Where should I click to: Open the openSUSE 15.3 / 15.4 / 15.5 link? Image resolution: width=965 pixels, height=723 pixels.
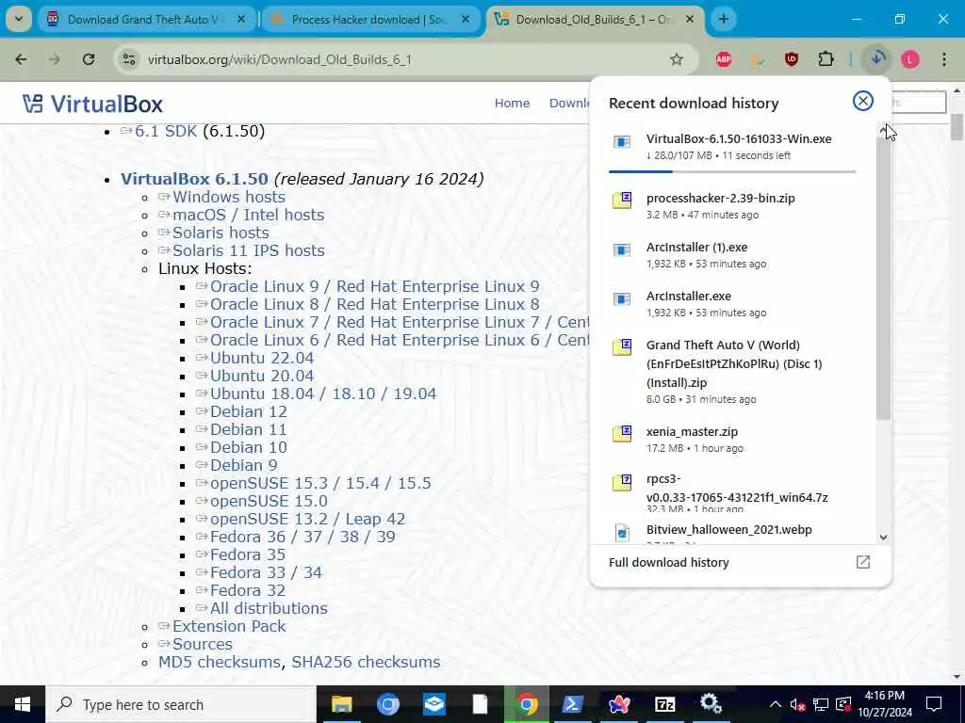tap(320, 483)
